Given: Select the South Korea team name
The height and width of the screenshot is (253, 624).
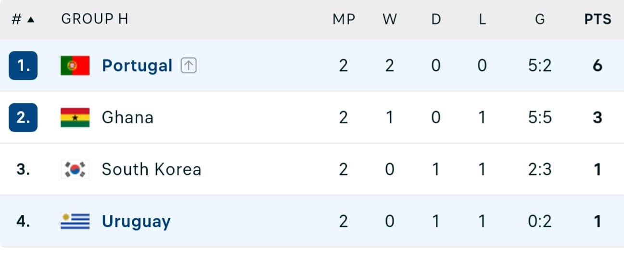Looking at the screenshot, I should (152, 169).
